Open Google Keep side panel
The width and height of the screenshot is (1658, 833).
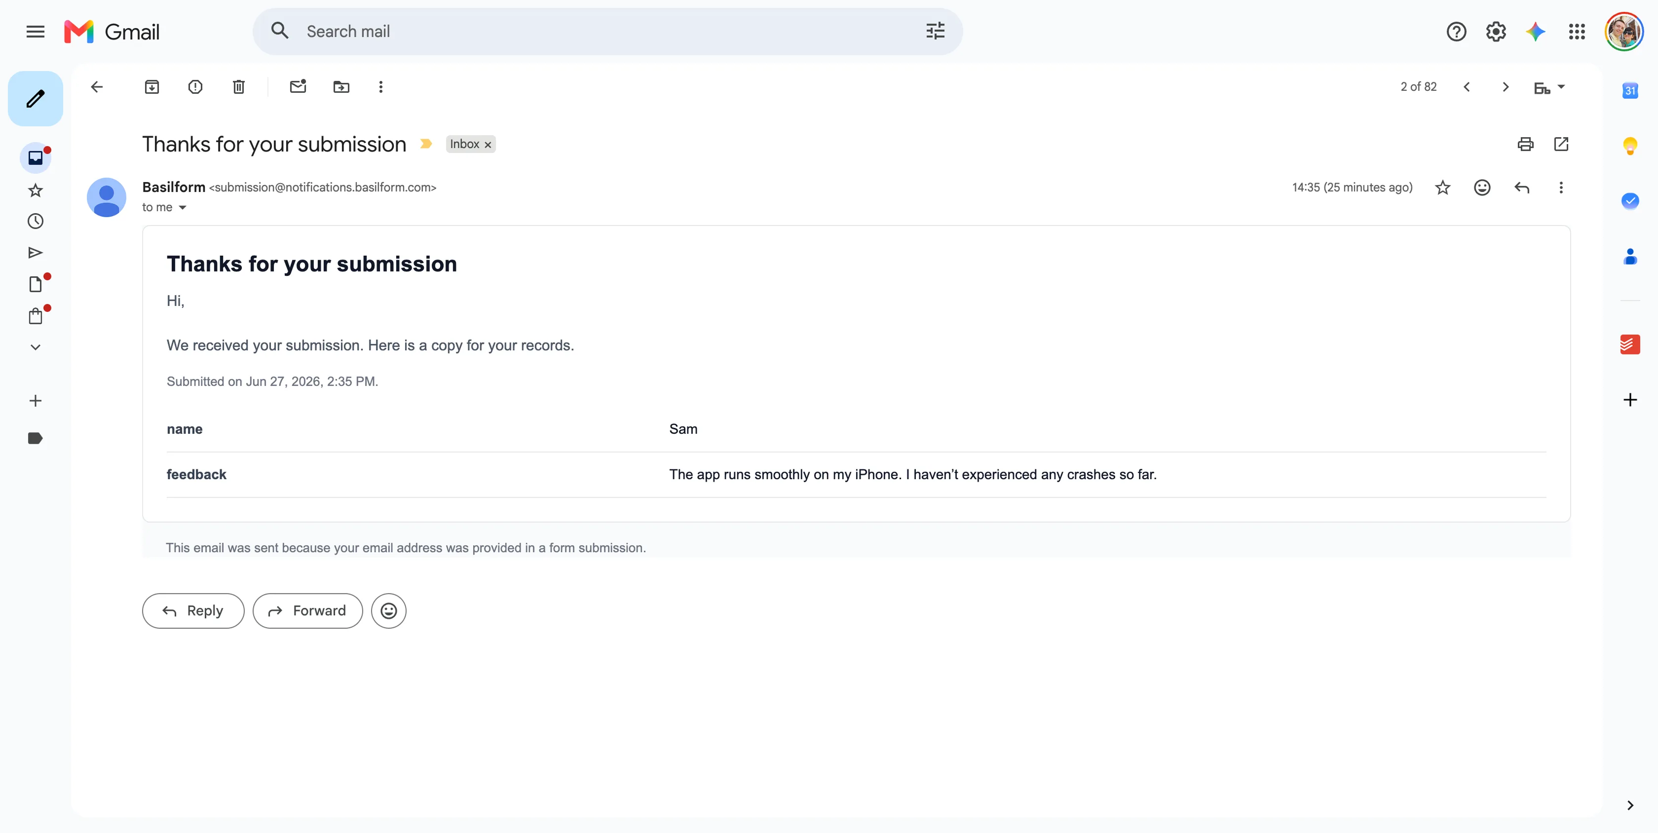coord(1630,146)
